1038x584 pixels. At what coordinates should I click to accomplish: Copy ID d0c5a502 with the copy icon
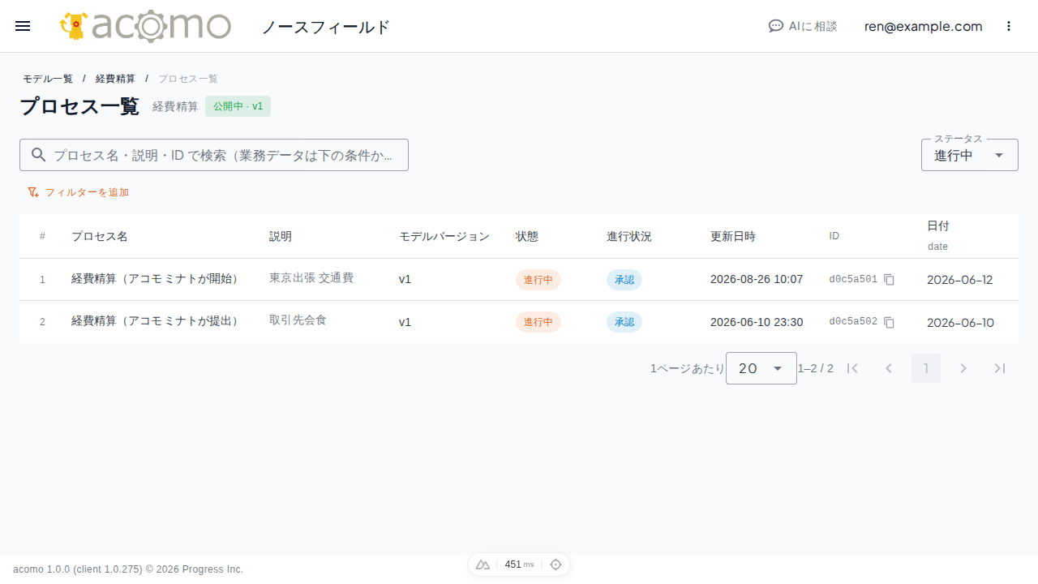(889, 322)
